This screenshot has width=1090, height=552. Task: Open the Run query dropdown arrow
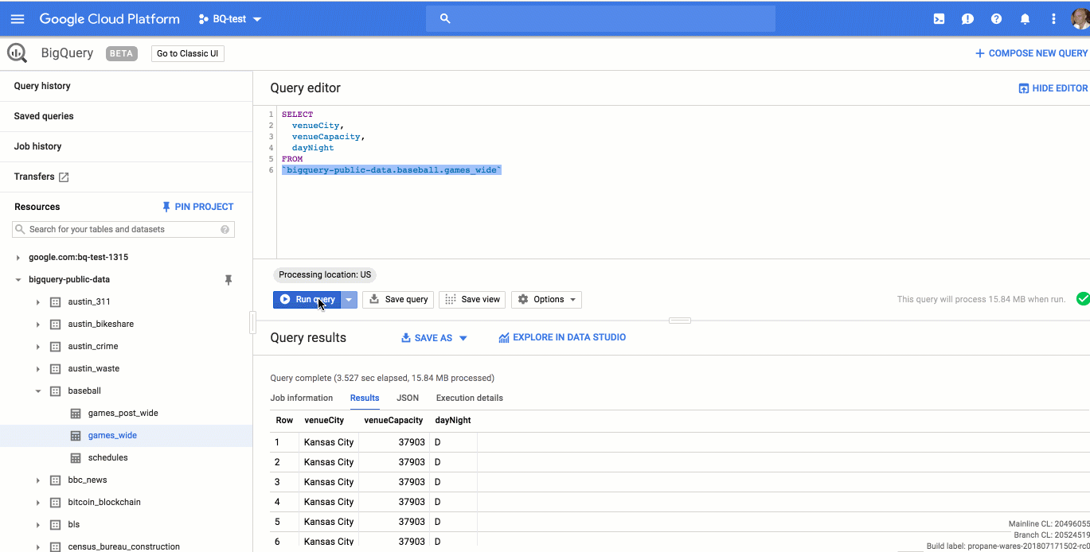click(349, 300)
